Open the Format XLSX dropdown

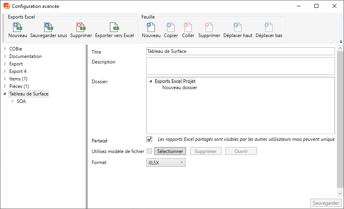[165, 162]
